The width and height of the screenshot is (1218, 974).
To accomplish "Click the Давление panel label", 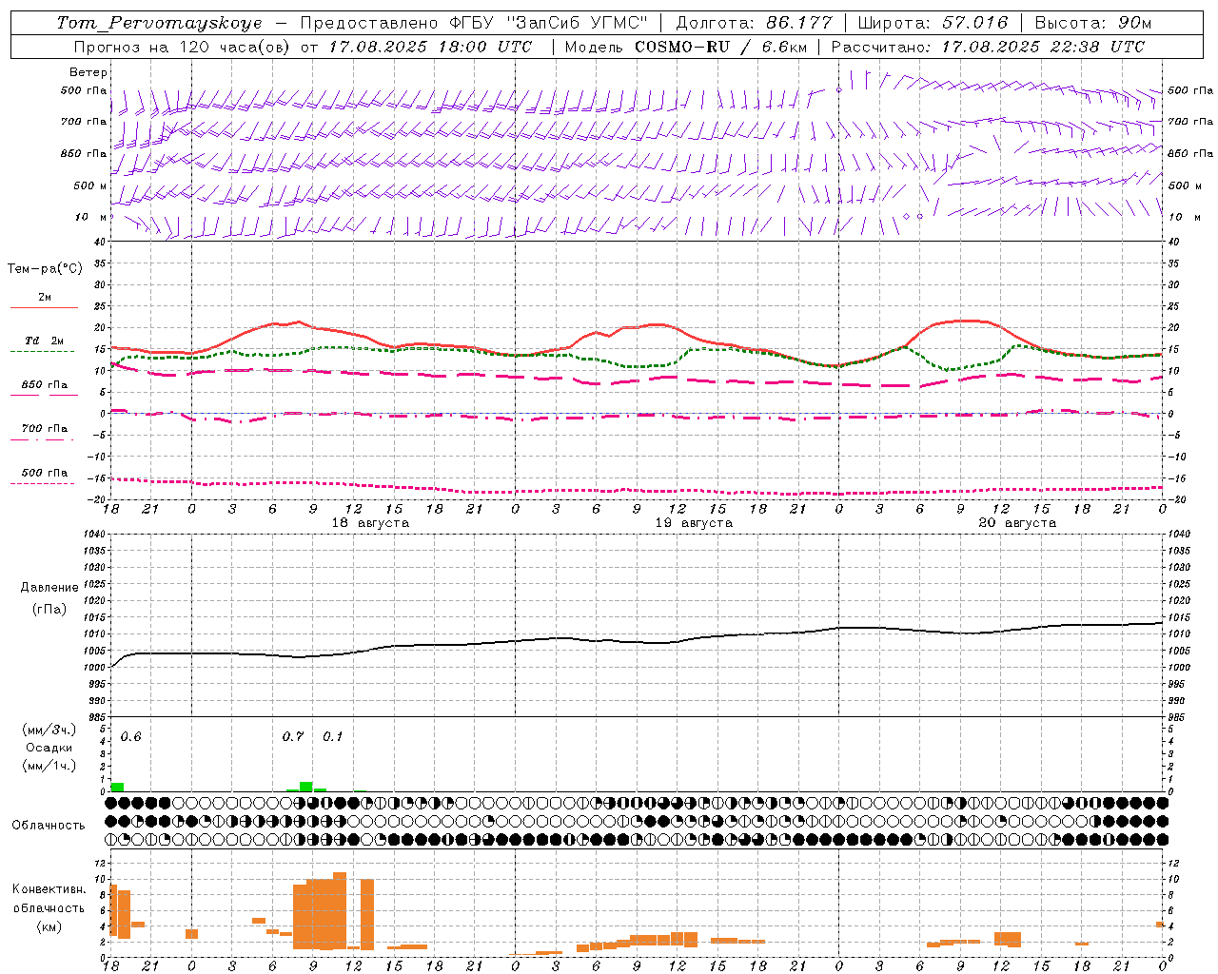I will pos(49,588).
